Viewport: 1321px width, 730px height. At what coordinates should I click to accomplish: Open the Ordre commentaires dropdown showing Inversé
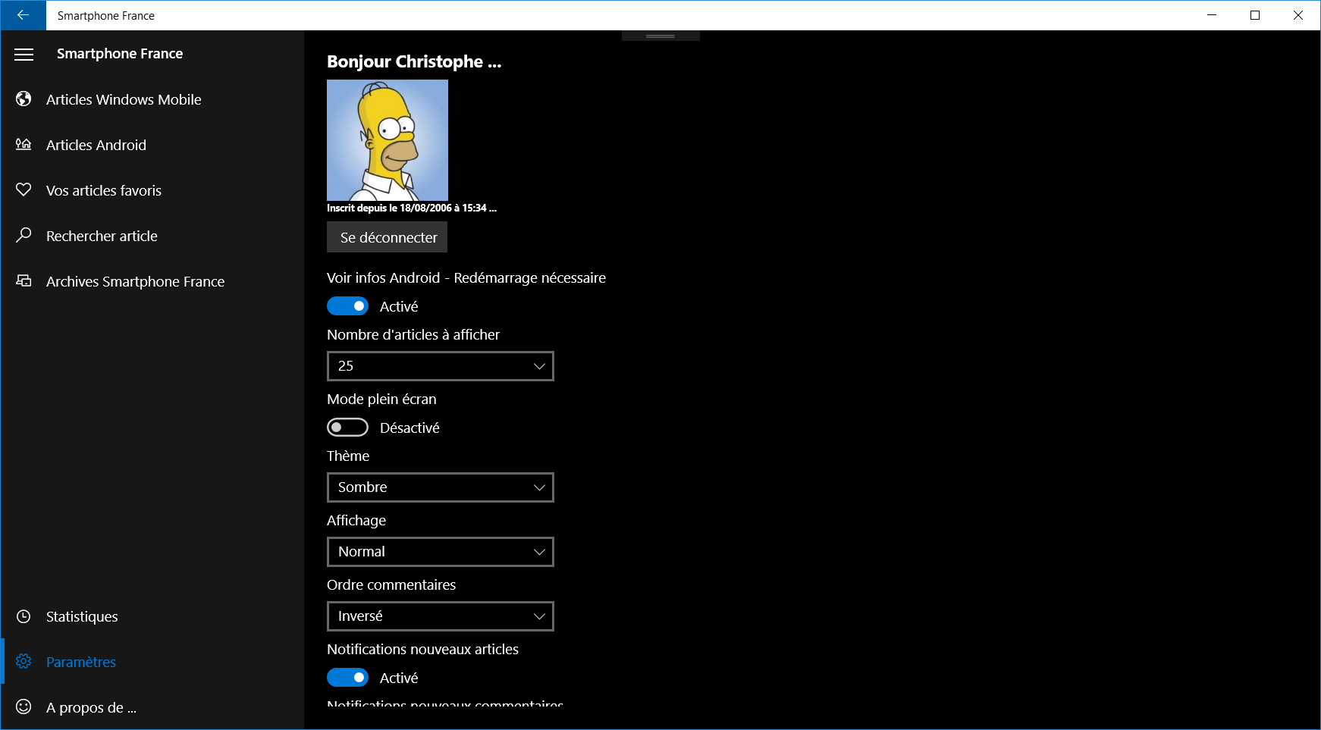coord(441,616)
